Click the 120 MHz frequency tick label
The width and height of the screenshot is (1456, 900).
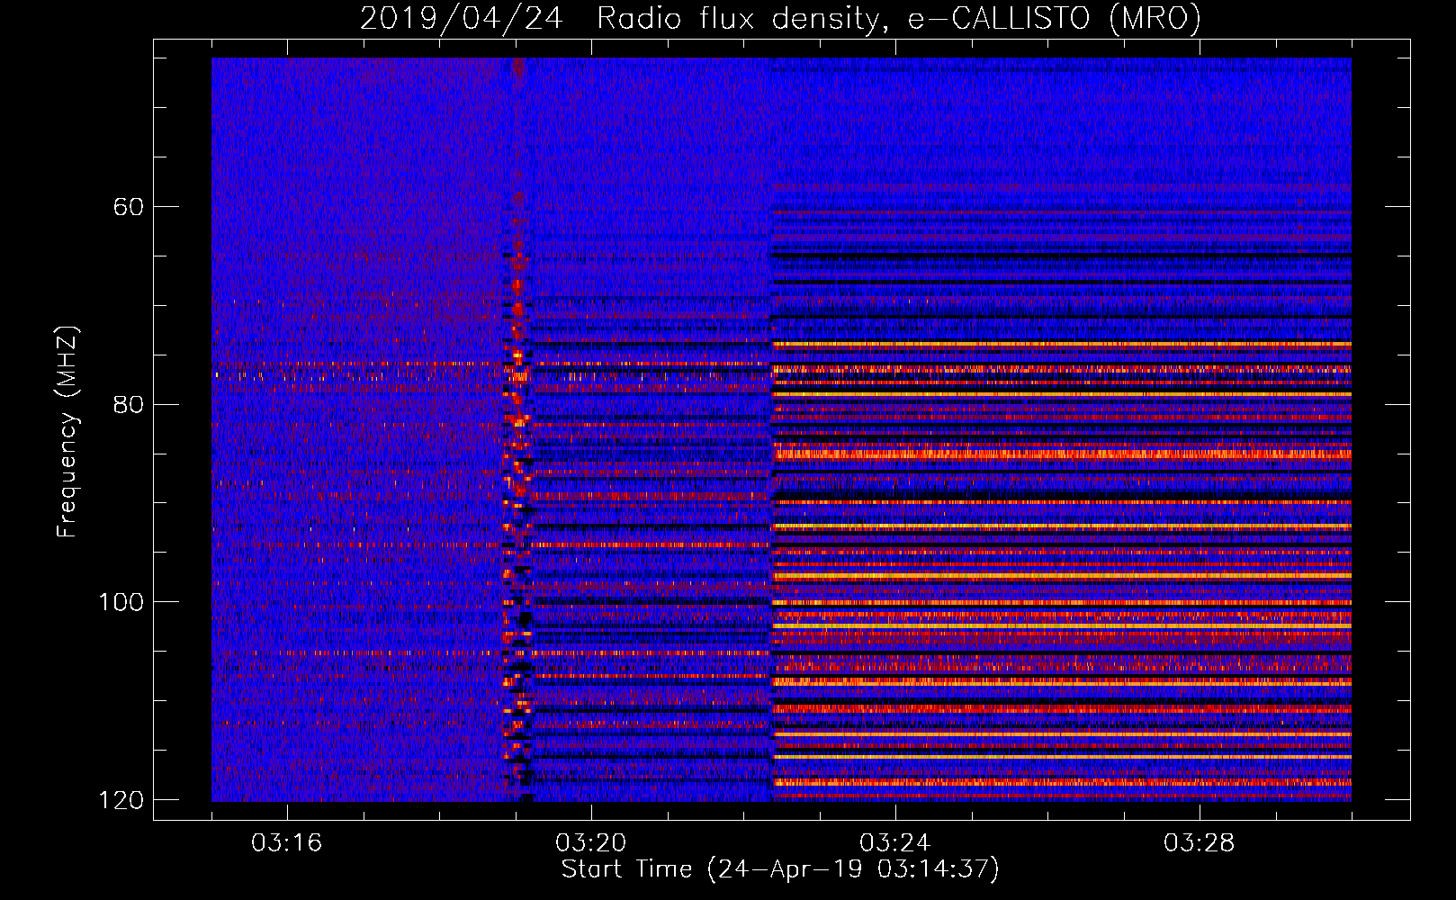coord(121,800)
